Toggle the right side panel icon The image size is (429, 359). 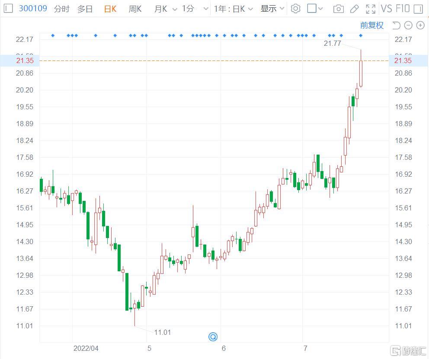point(418,9)
